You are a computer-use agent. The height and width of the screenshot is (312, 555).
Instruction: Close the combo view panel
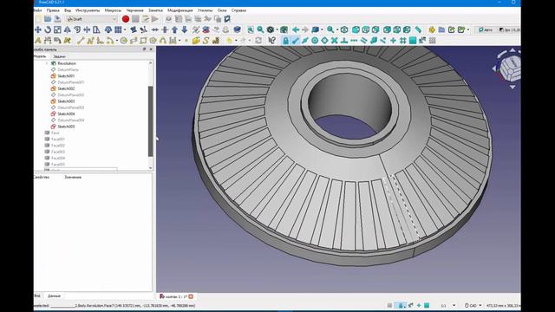tap(151, 49)
